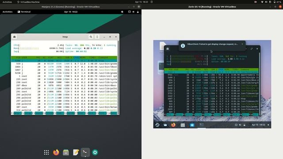Click the info icon on VBoxClient notification
Viewport: 283px width, 159px height.
[183, 45]
